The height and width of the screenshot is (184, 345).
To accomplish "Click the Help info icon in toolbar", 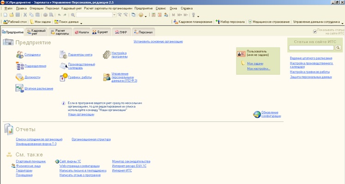I will click(141, 15).
